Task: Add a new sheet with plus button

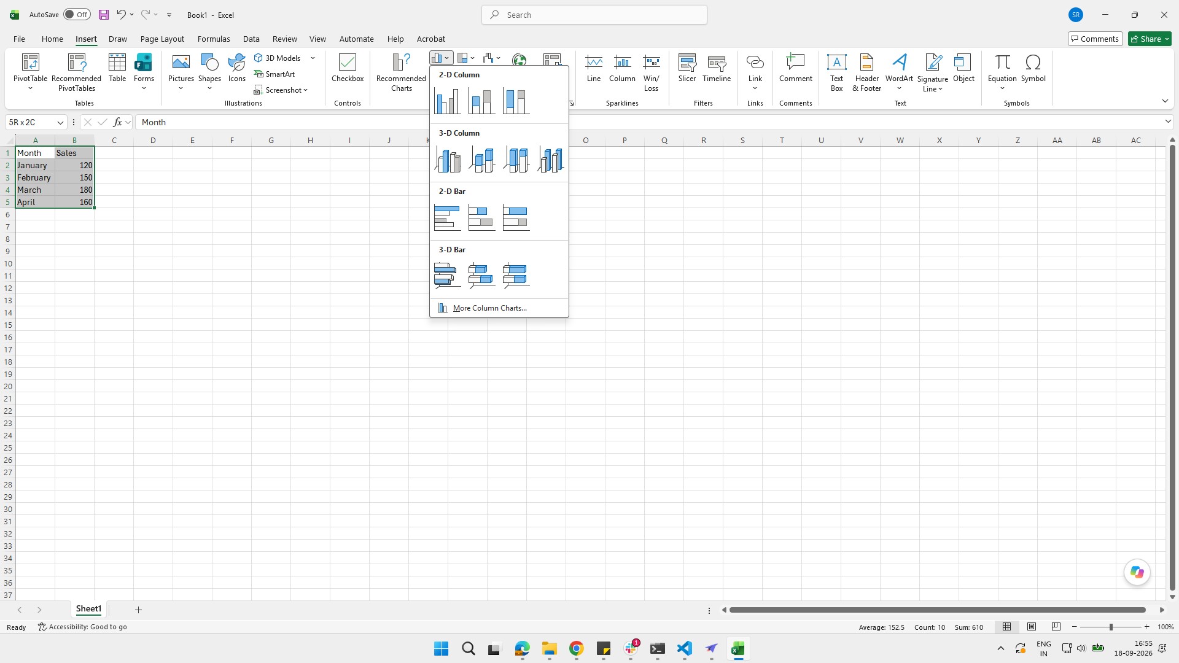Action: tap(138, 610)
